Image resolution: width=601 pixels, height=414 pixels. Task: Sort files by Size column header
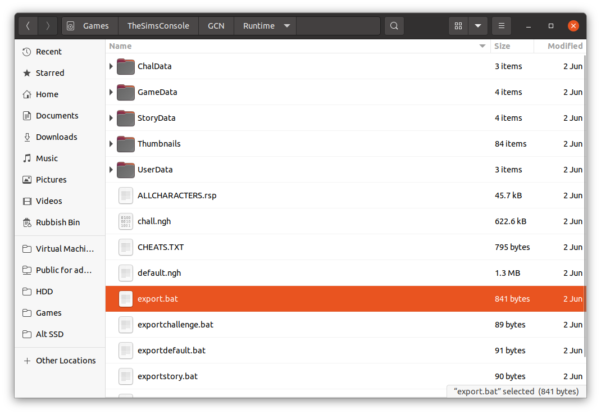pyautogui.click(x=502, y=46)
